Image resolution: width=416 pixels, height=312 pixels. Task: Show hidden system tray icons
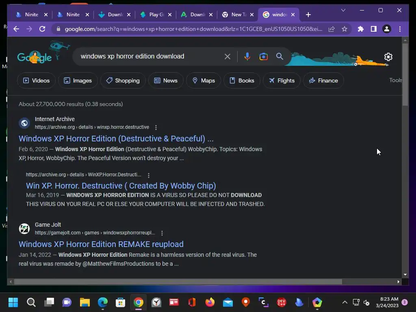click(x=344, y=302)
